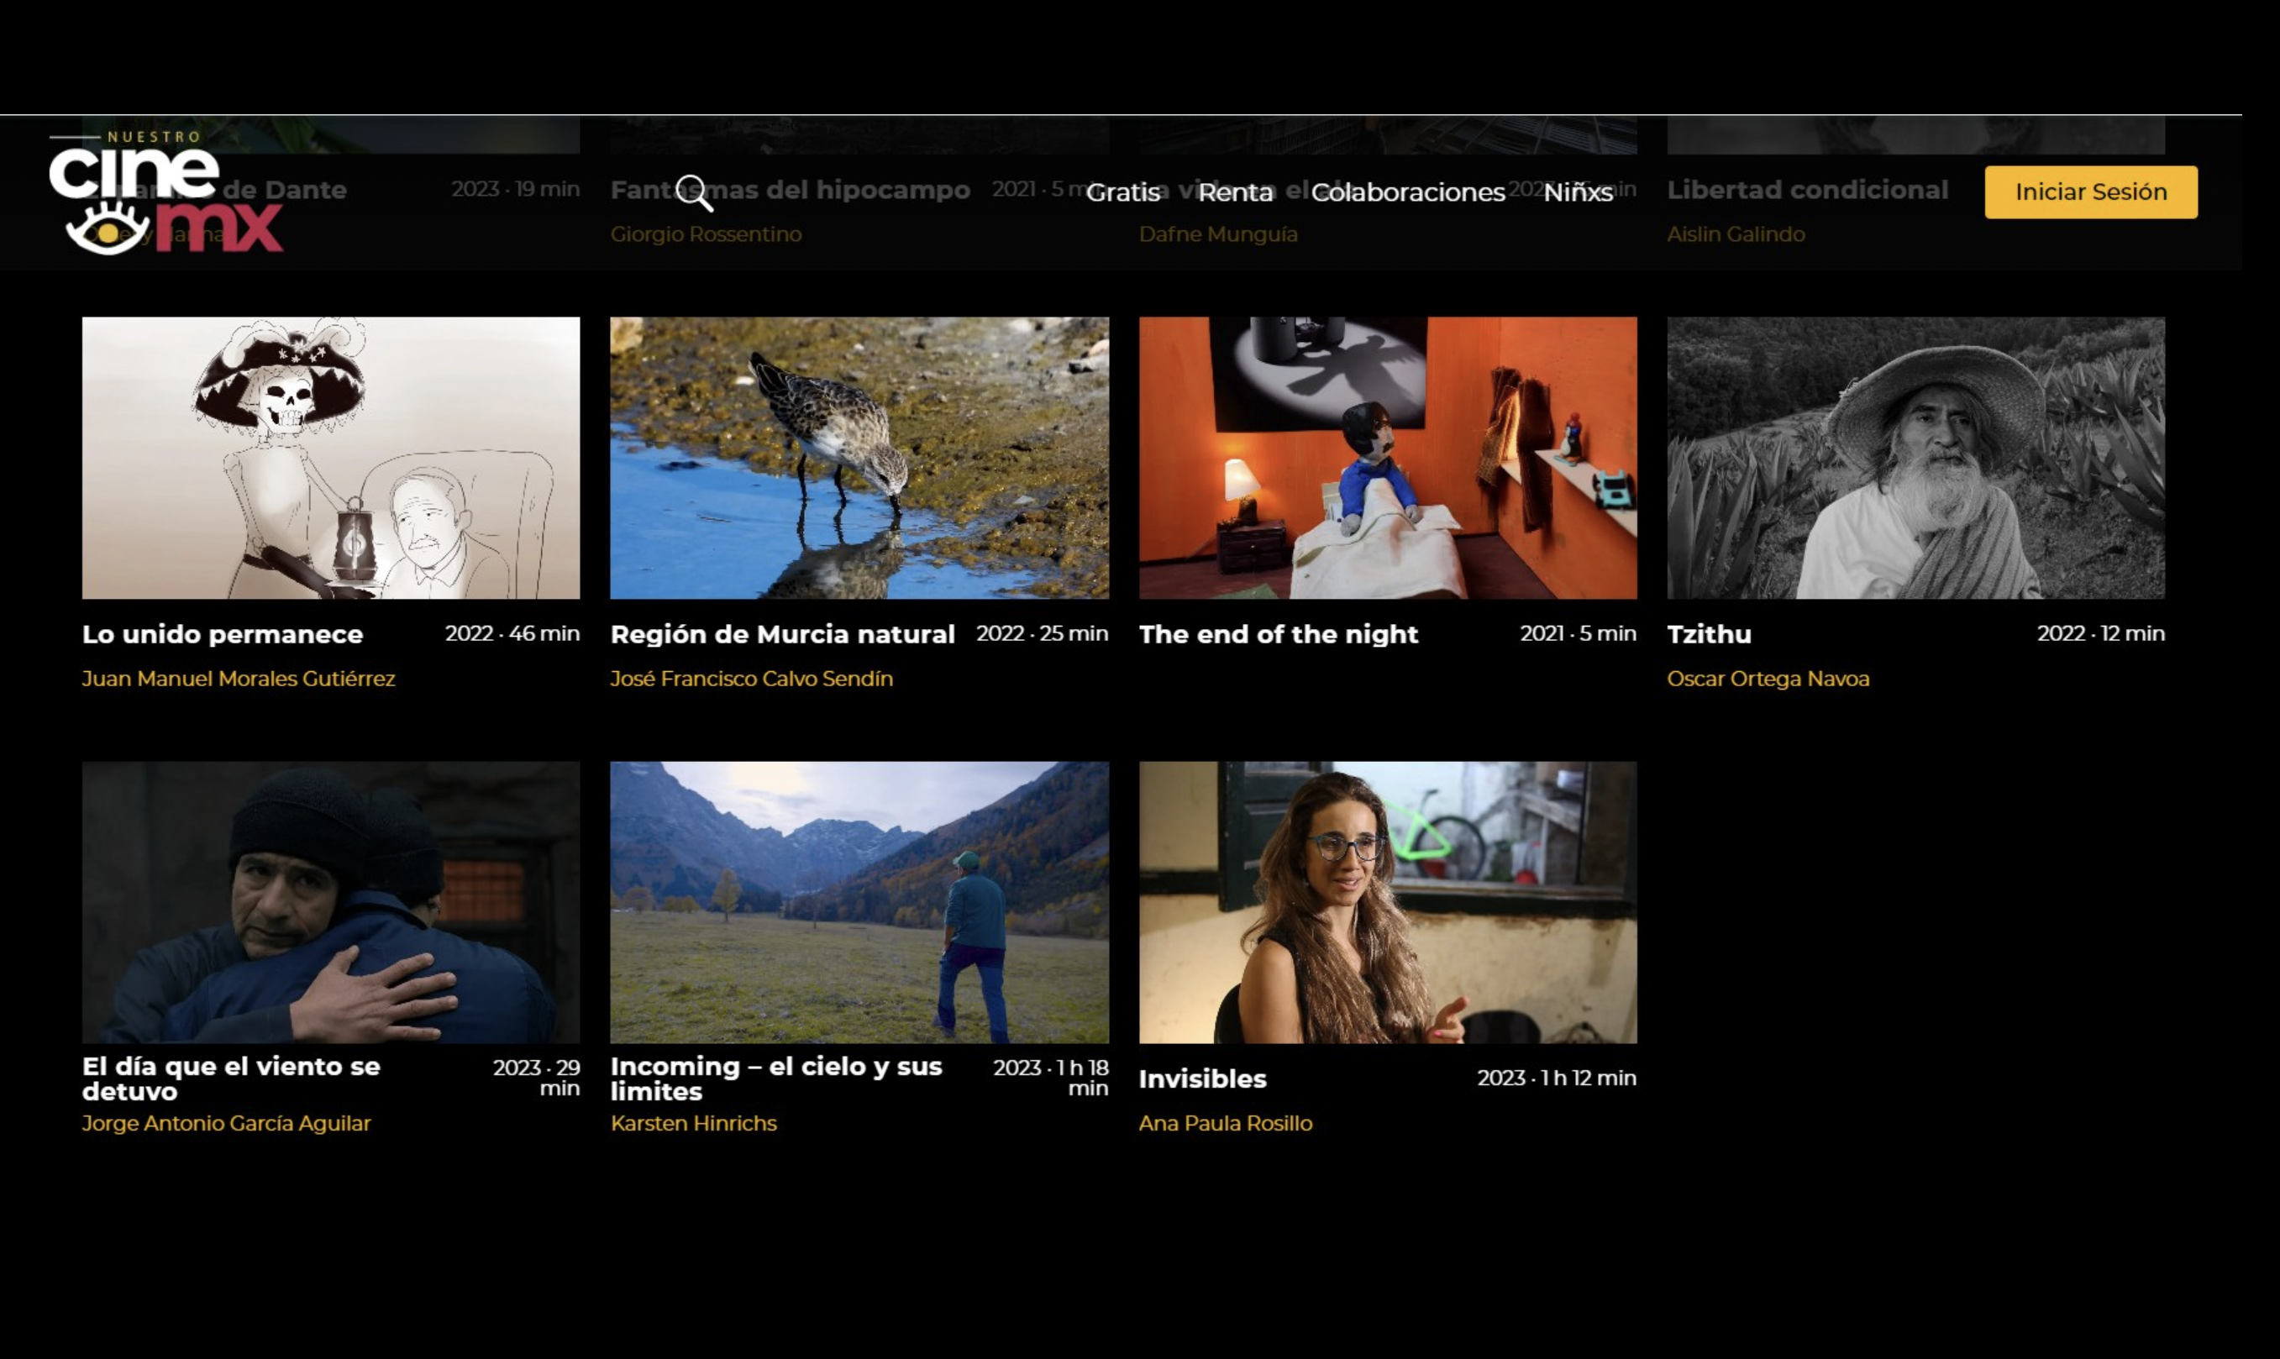The height and width of the screenshot is (1359, 2280).
Task: Open the Renta menu item
Action: [x=1235, y=192]
